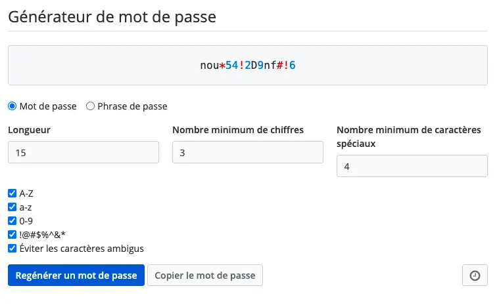
Task: Toggle the a-z lowercase checkbox
Action: pos(12,207)
